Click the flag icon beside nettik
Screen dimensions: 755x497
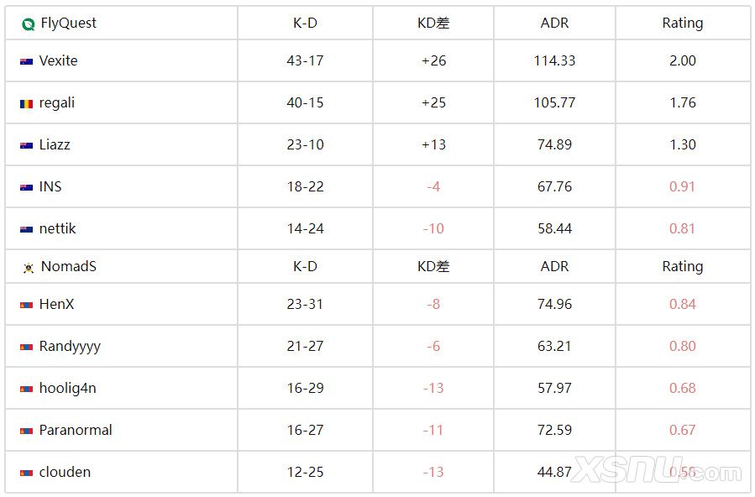coord(26,229)
